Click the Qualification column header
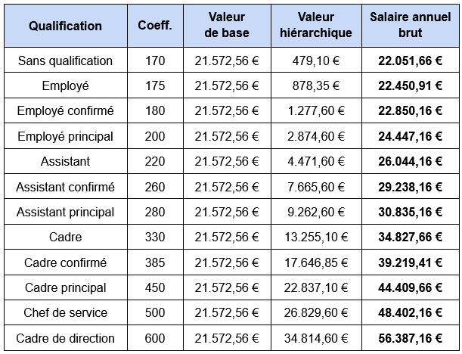462x354 pixels. coord(66,26)
